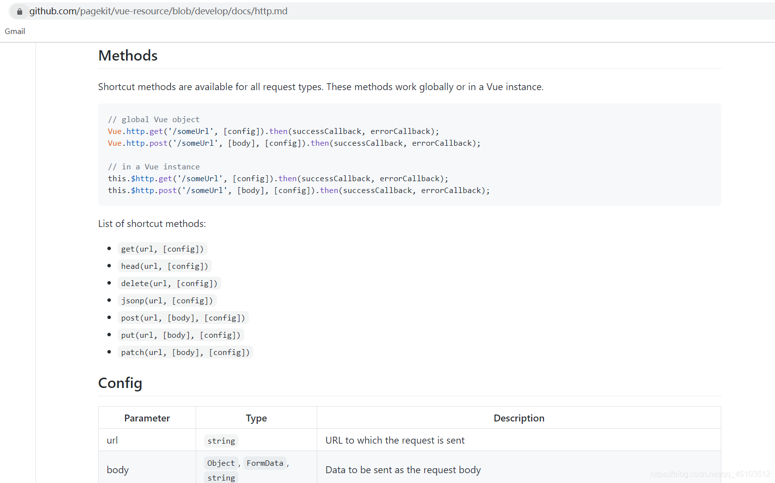
Task: Click the lock icon in address bar
Action: 20,11
